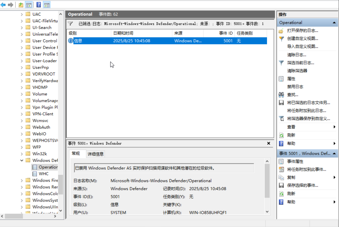The height and width of the screenshot is (227, 339).
Task: Sort by the 级别 column header
Action: (89, 33)
